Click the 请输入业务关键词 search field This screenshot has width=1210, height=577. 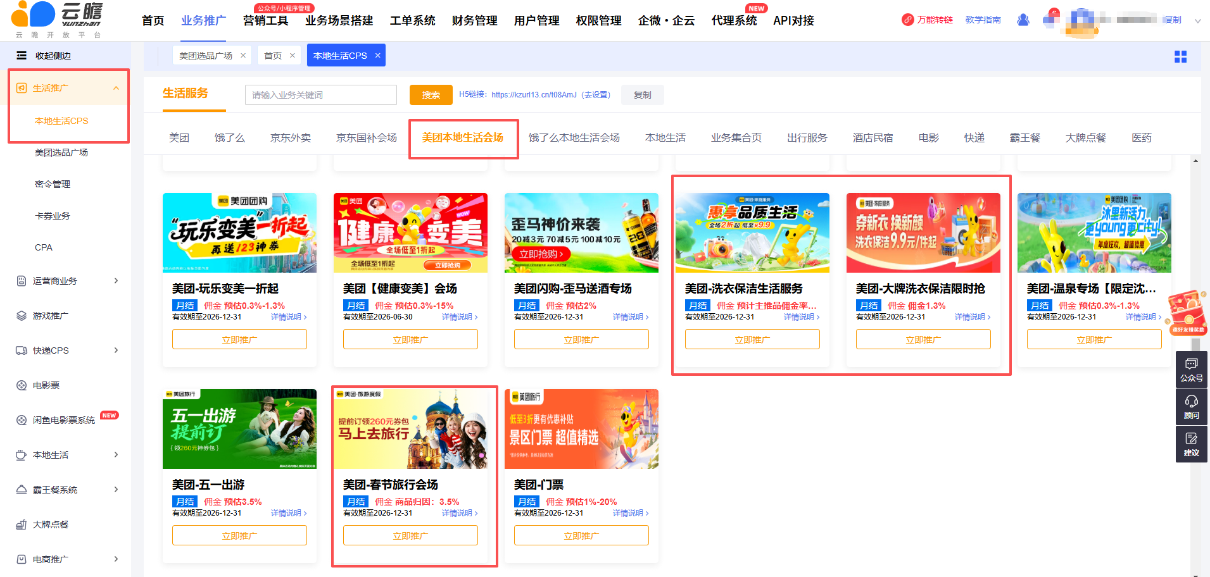[320, 95]
